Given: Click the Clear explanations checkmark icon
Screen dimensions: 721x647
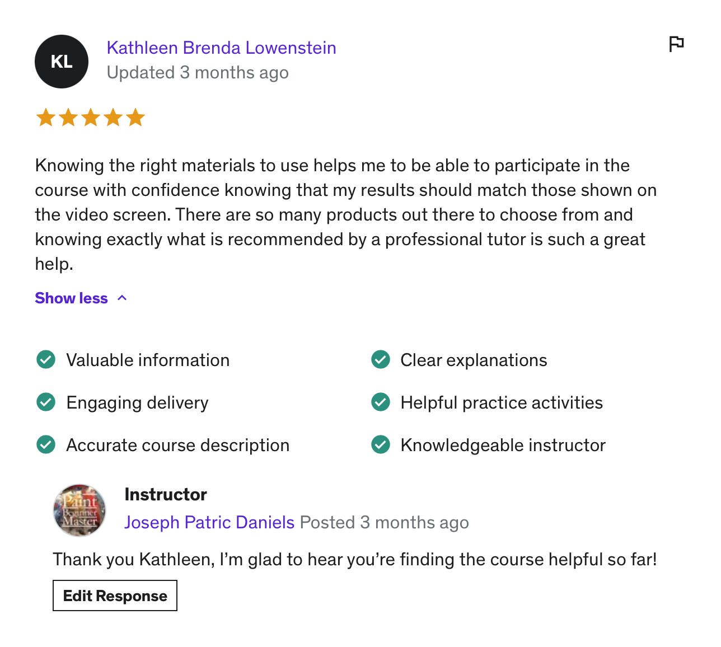Looking at the screenshot, I should click(x=381, y=359).
